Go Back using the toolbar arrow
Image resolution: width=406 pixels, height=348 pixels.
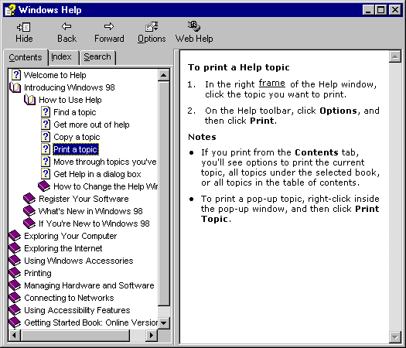pos(67,32)
